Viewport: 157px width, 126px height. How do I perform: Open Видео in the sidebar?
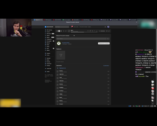pyautogui.click(x=47, y=45)
